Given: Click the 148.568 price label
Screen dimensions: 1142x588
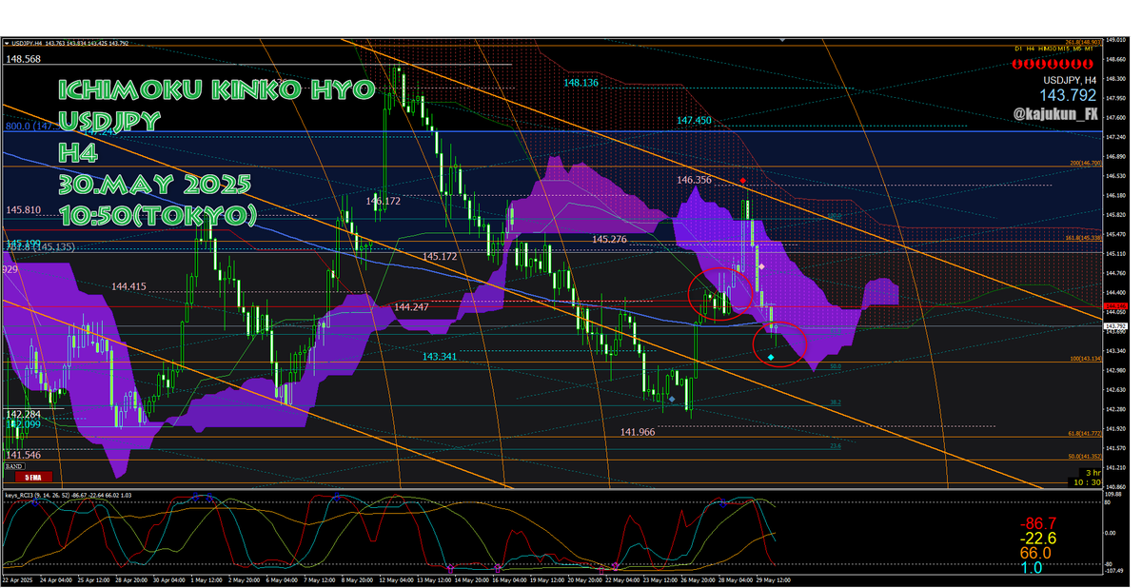Looking at the screenshot, I should click(24, 59).
